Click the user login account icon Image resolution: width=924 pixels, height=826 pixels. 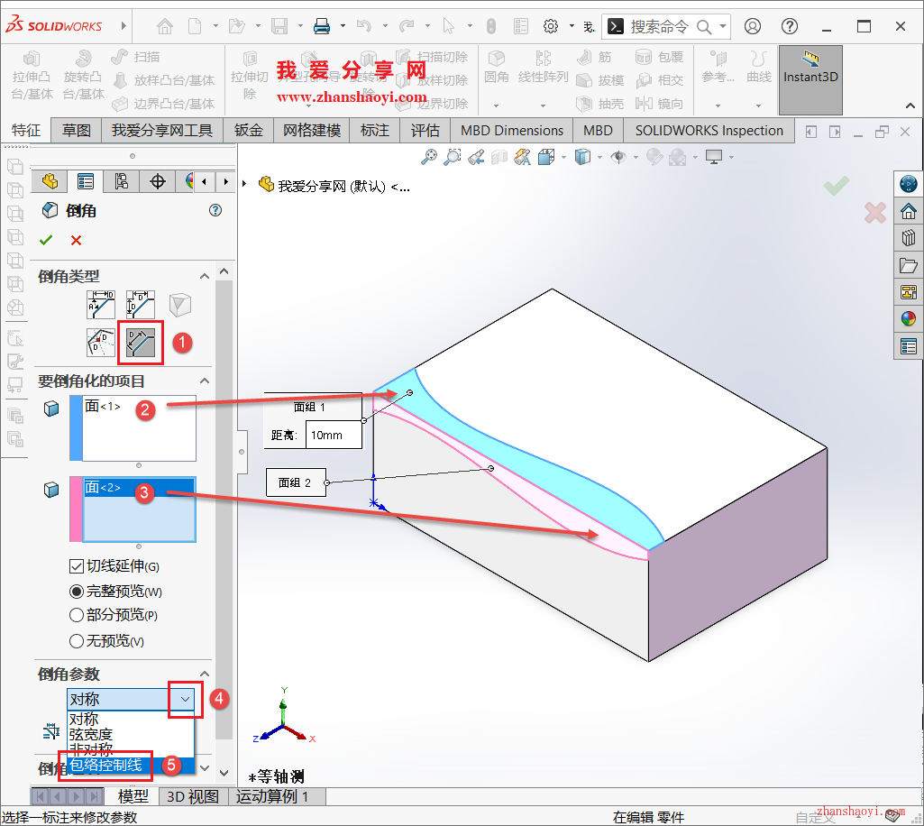pyautogui.click(x=753, y=26)
